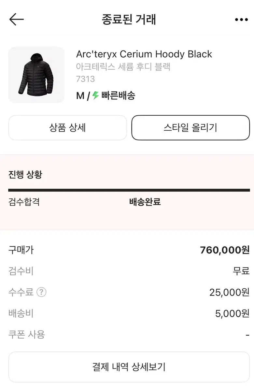Tap the progress bar under 진행 상황

point(129,190)
